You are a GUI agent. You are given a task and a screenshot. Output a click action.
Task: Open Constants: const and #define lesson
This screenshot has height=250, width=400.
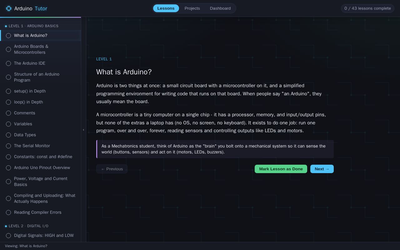41,157
